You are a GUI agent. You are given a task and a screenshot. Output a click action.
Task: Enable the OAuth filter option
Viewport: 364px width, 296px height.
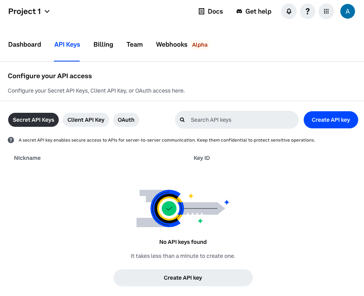tap(126, 120)
